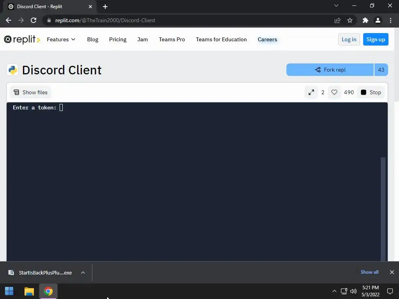The image size is (399, 299).
Task: Open the Extensions puzzle icon
Action: 365,20
